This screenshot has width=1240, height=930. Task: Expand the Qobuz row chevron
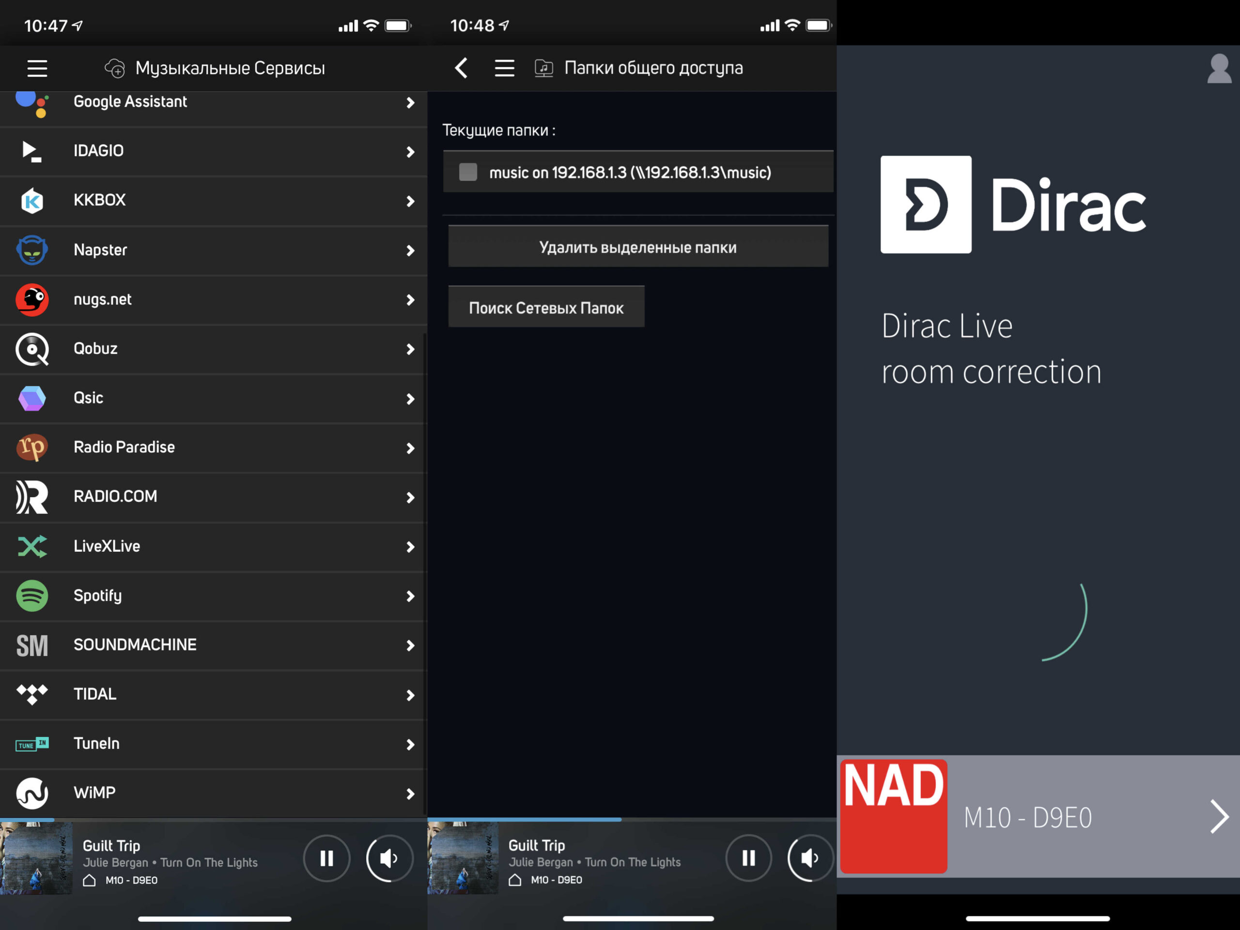point(410,349)
